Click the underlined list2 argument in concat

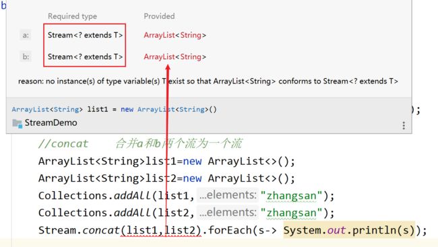click(x=181, y=230)
